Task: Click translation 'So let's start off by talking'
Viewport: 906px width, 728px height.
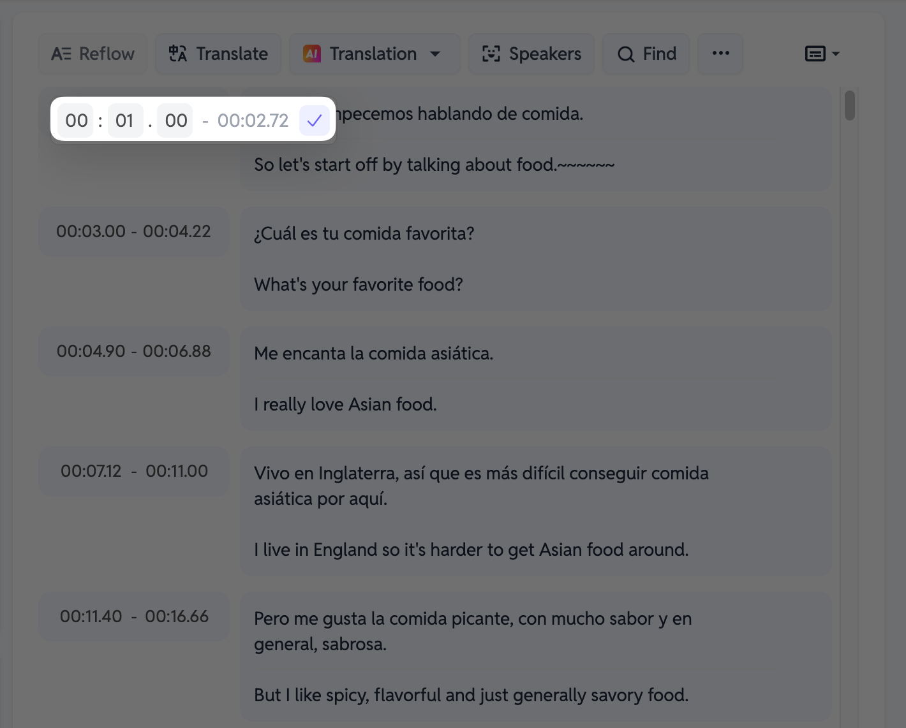Action: point(434,164)
